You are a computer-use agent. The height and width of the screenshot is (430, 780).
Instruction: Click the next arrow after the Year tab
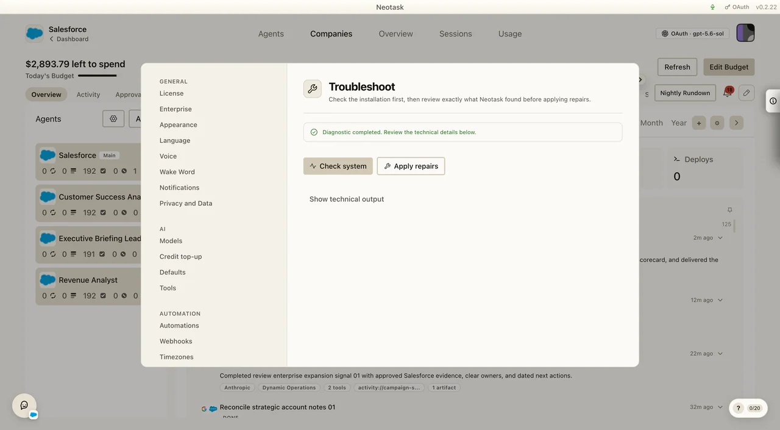point(736,123)
